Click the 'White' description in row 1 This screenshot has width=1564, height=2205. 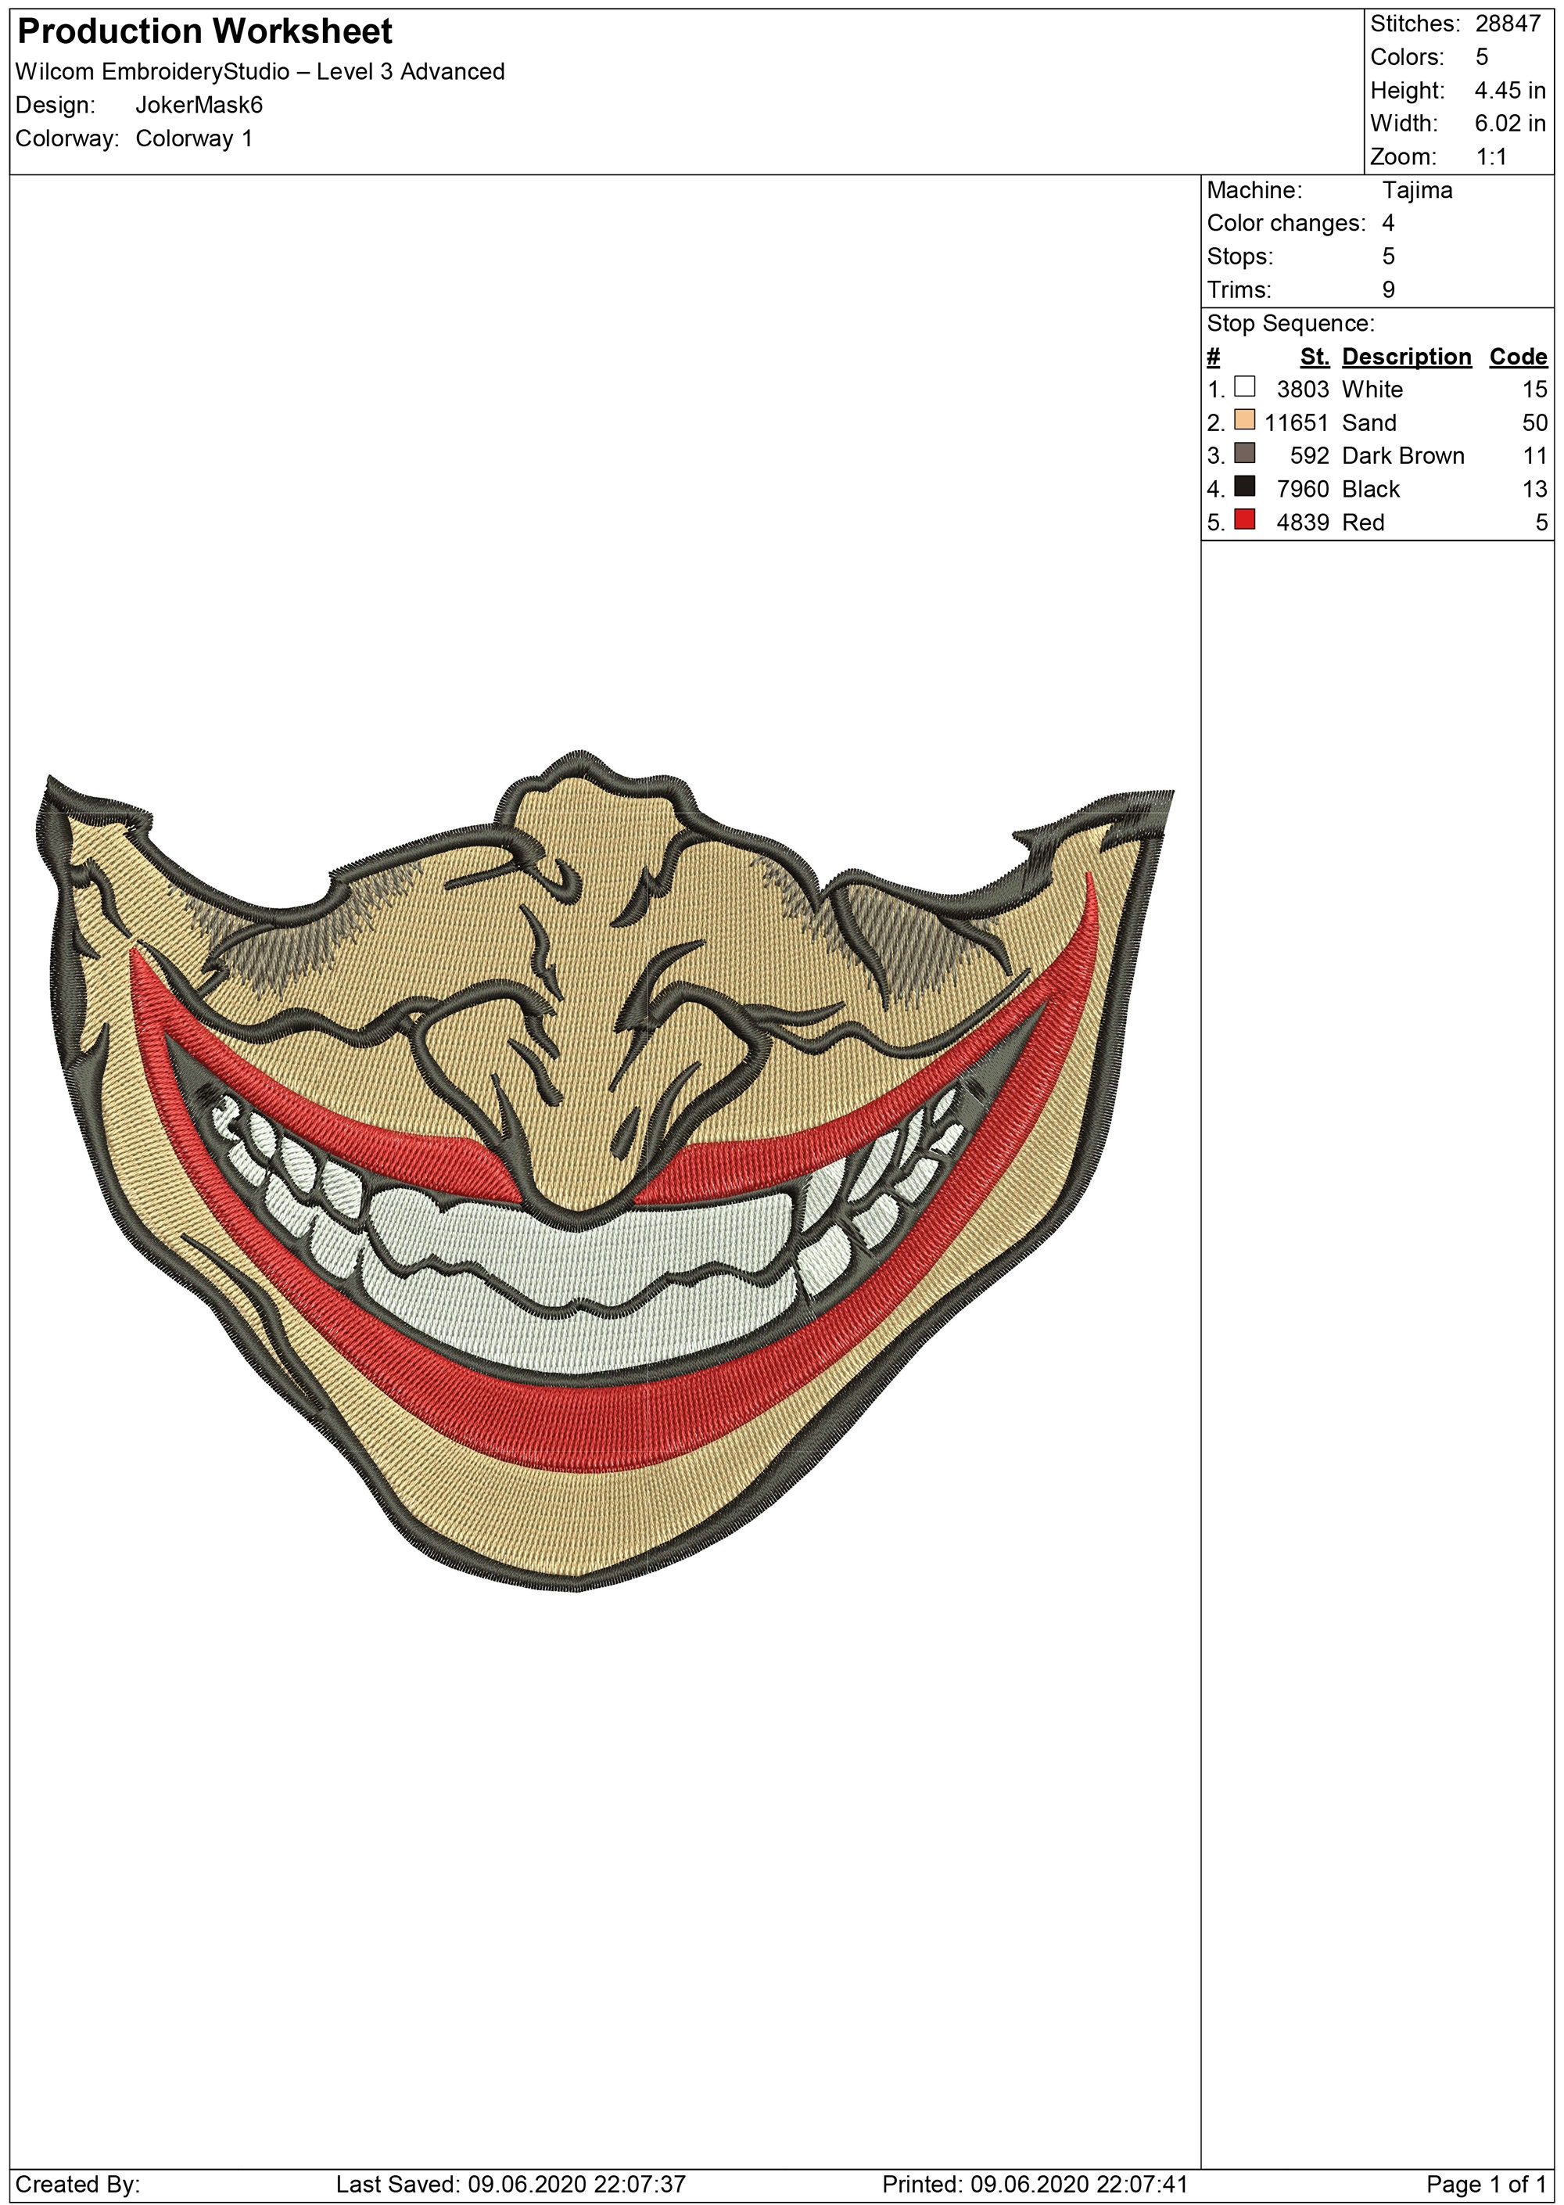pyautogui.click(x=1372, y=390)
